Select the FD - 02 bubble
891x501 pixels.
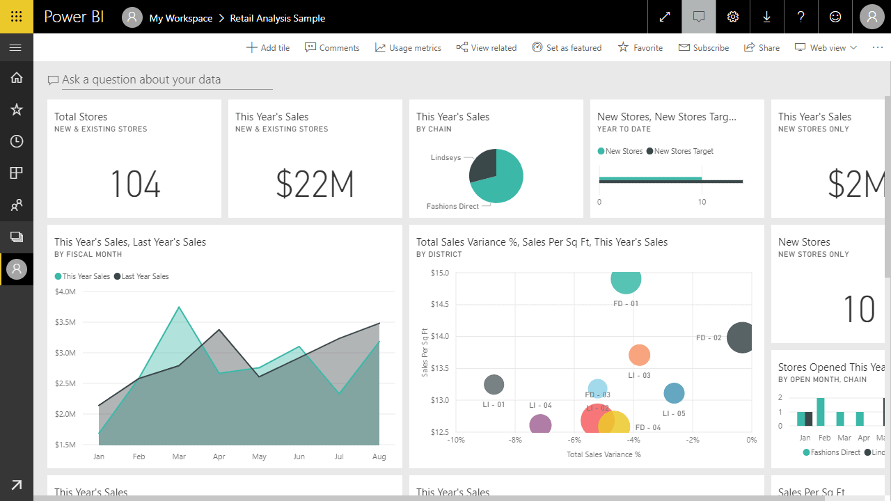741,337
